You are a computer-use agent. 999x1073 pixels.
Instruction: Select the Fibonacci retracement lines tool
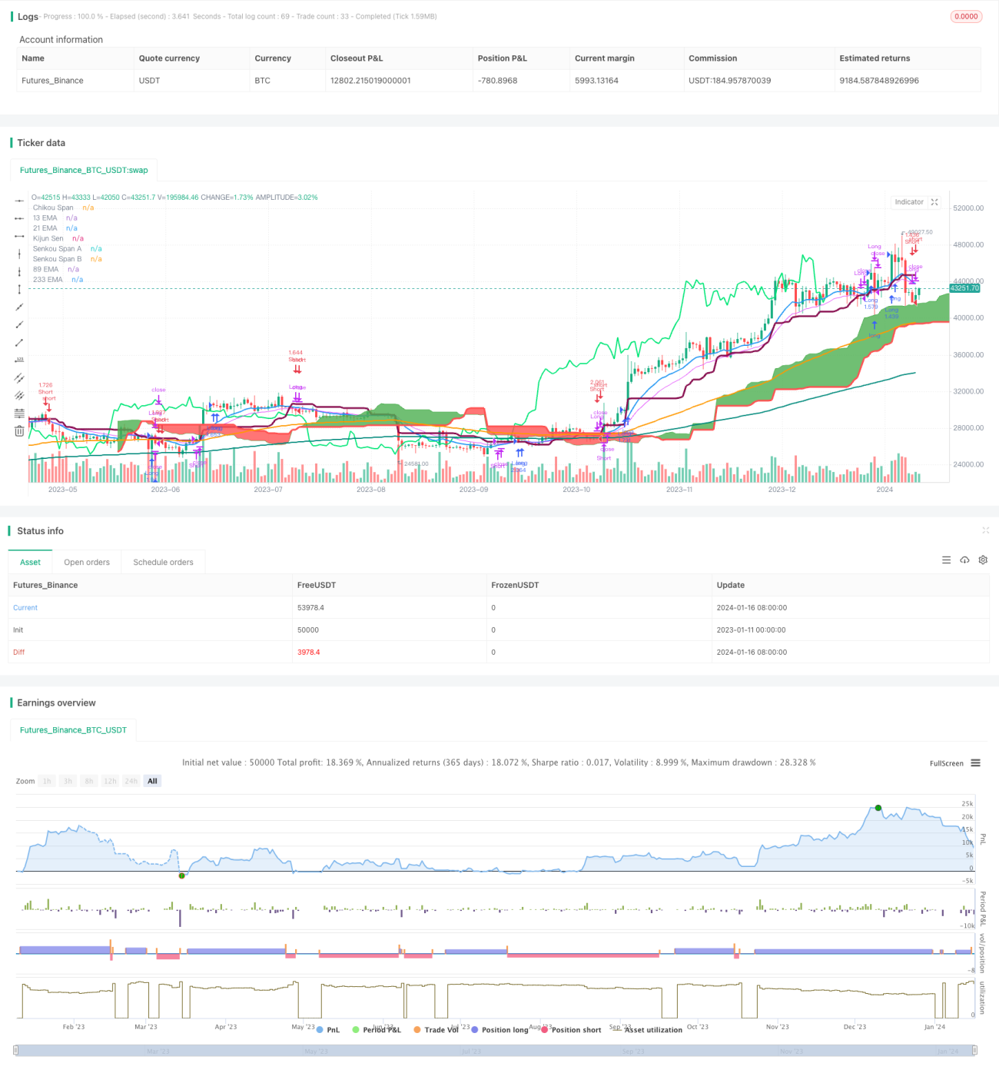pyautogui.click(x=19, y=414)
